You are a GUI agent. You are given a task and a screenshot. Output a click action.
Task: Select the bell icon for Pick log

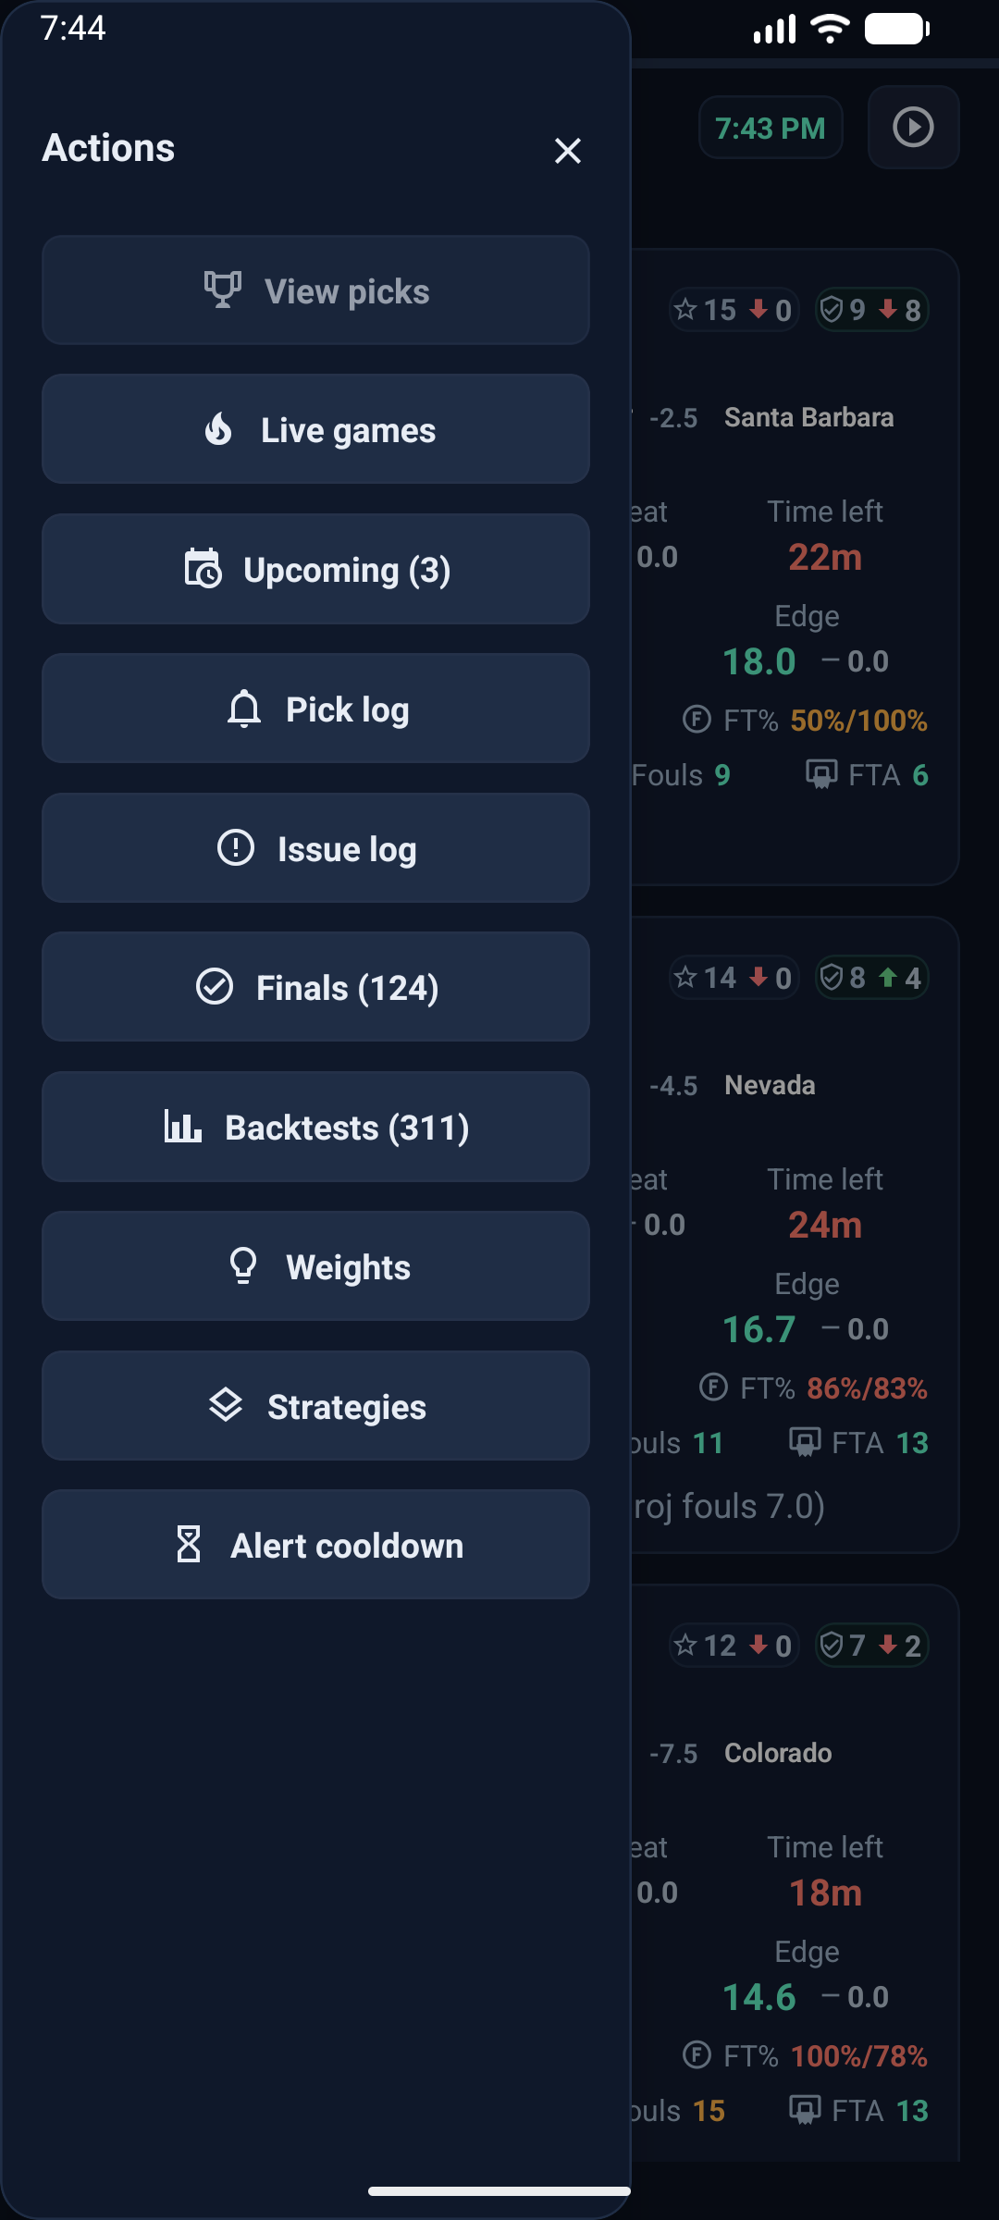point(242,709)
